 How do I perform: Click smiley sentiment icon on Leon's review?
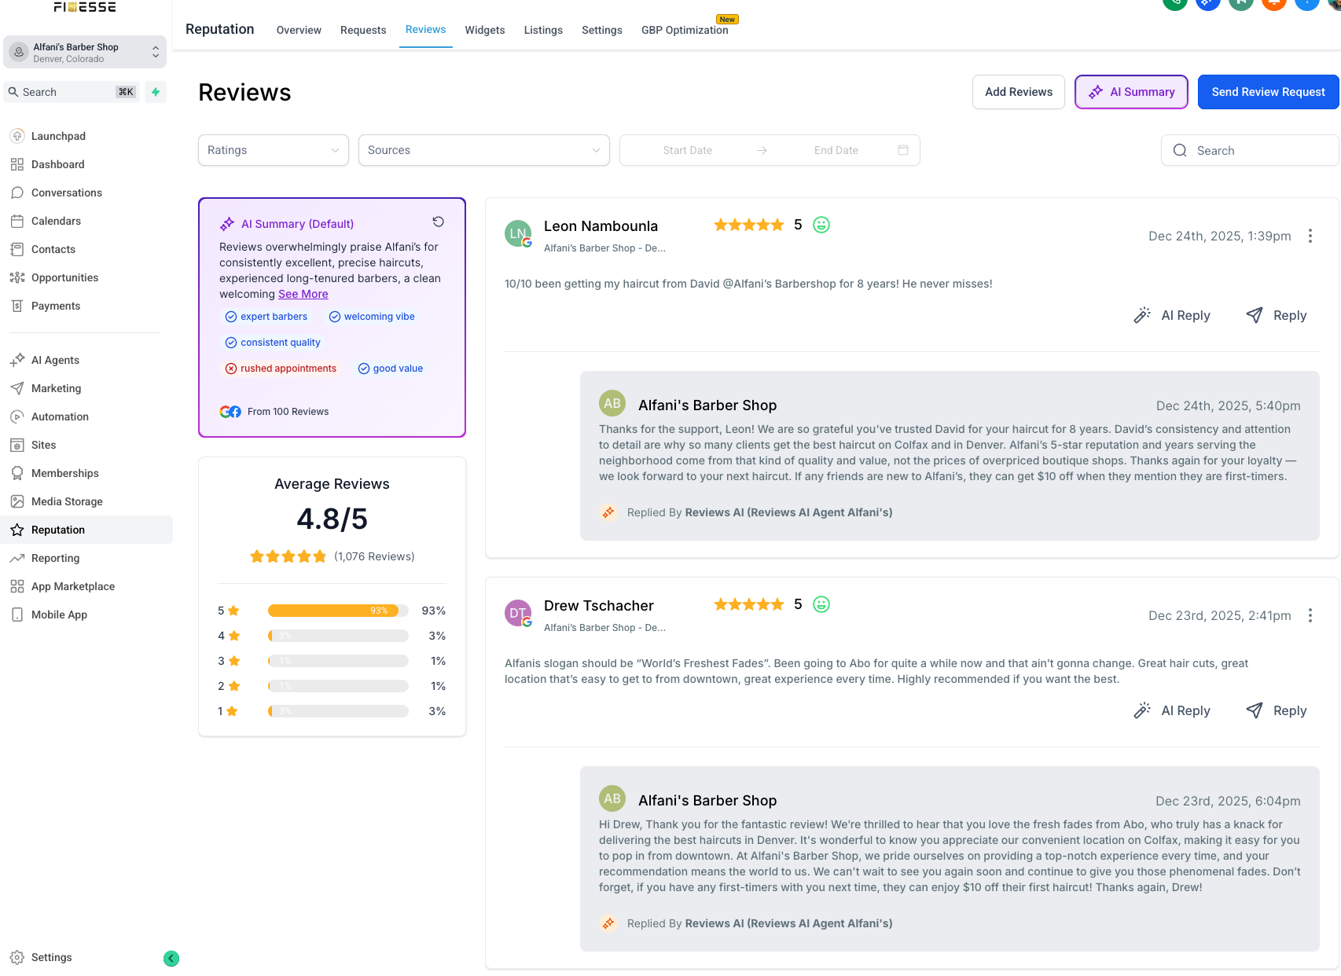(821, 225)
